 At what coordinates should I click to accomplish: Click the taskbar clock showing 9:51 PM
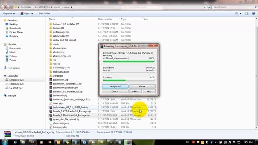coord(248,142)
